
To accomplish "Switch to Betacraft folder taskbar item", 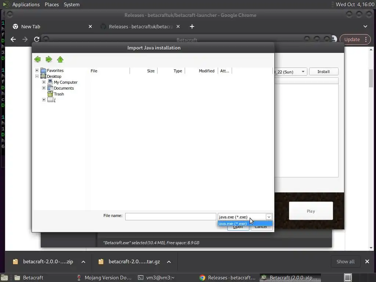I will [29, 278].
